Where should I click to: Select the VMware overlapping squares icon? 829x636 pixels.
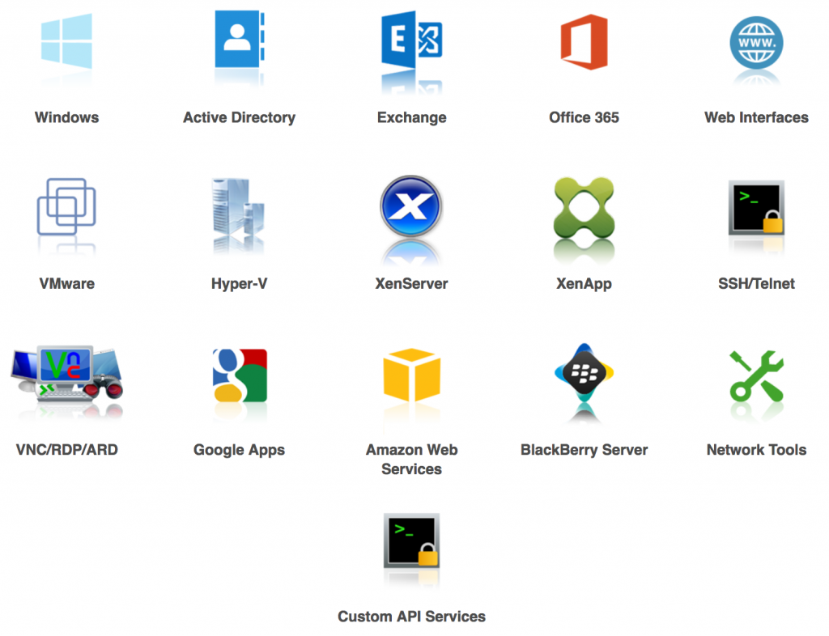click(66, 206)
